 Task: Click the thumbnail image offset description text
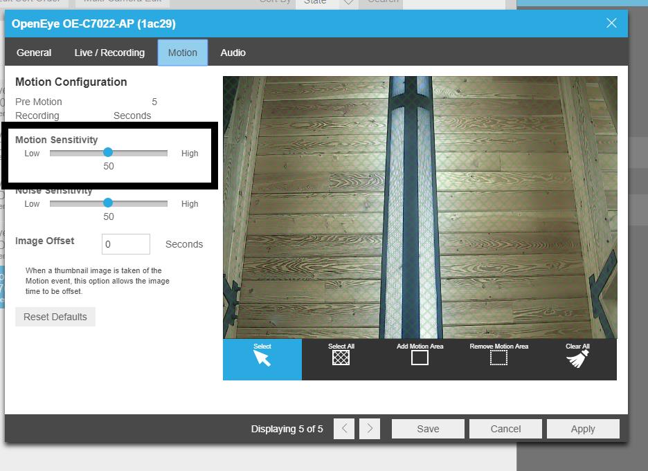click(98, 281)
